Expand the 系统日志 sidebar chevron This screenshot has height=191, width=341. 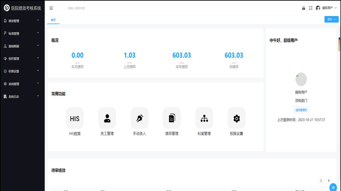pyautogui.click(x=38, y=96)
